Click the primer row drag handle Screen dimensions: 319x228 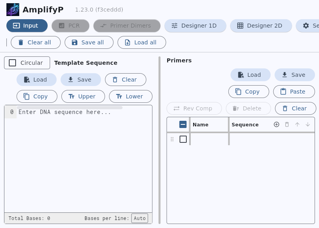click(172, 139)
